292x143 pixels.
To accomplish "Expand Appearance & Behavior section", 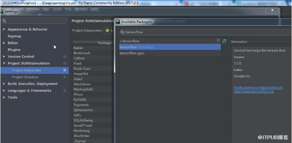I will (x=4, y=29).
